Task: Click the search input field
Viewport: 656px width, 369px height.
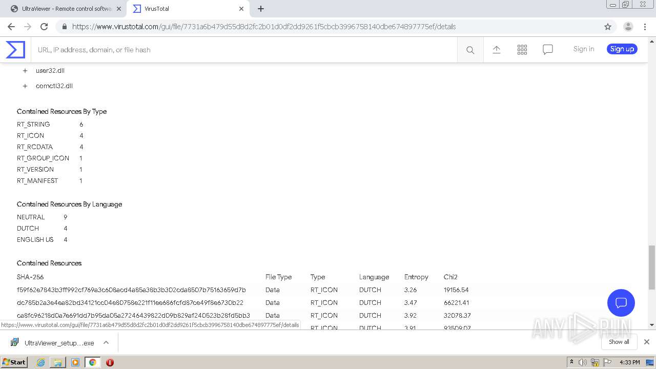Action: click(x=243, y=50)
